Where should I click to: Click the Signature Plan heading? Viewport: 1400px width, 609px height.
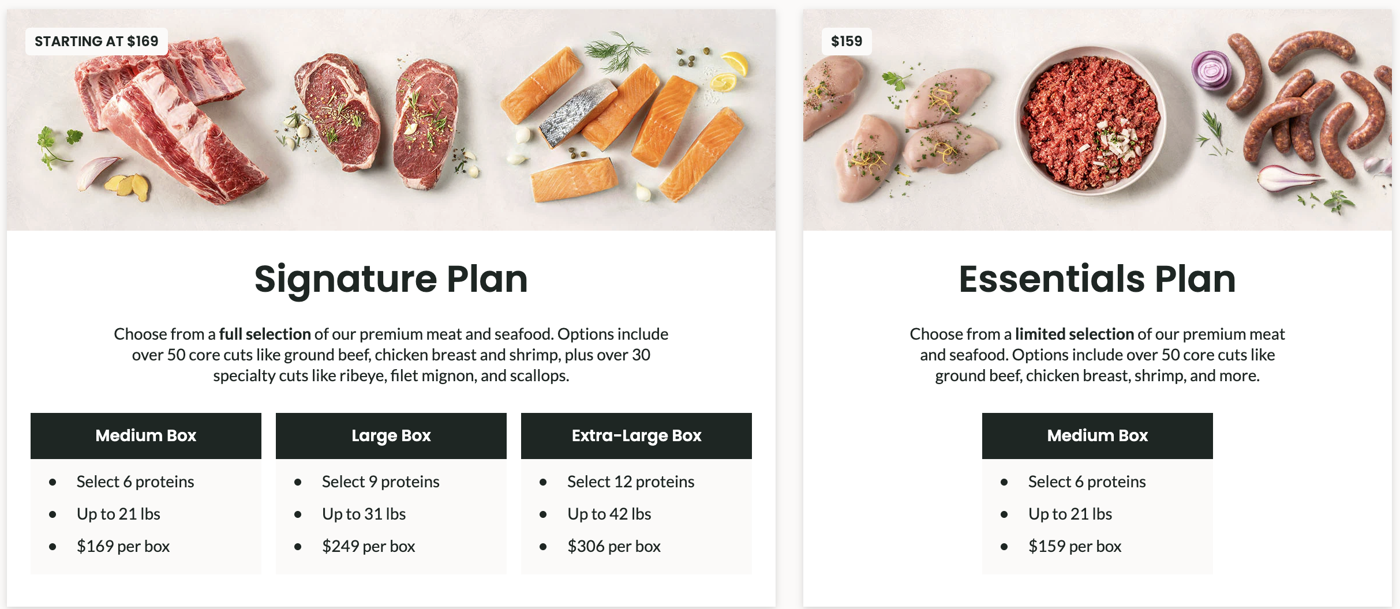coord(391,279)
